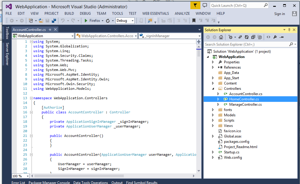Click Sign in link
Image resolution: width=300 pixels, height=184 pixels.
tap(279, 14)
